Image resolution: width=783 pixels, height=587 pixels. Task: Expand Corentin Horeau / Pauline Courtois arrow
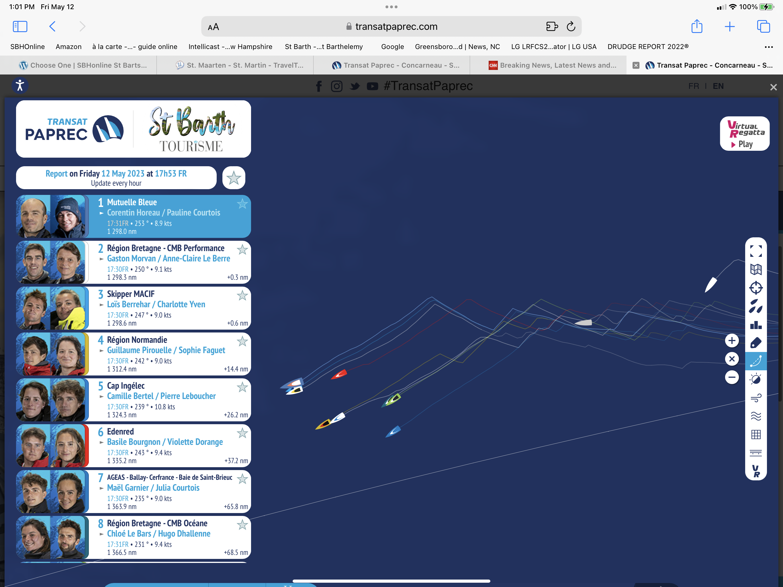pos(101,213)
